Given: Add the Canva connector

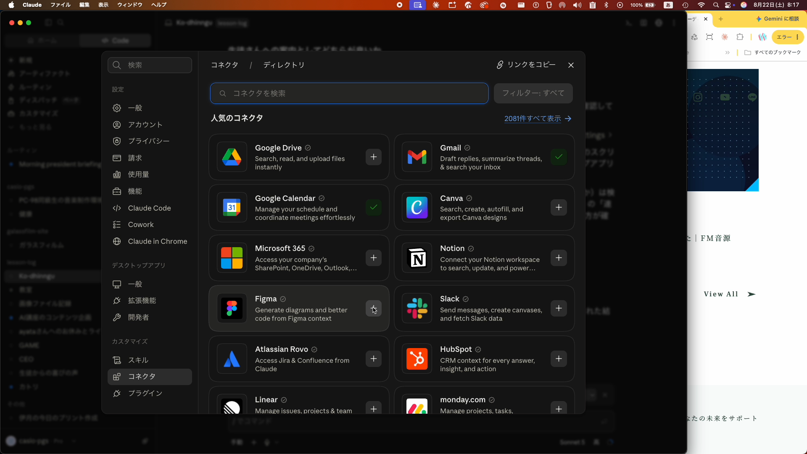Looking at the screenshot, I should (559, 207).
